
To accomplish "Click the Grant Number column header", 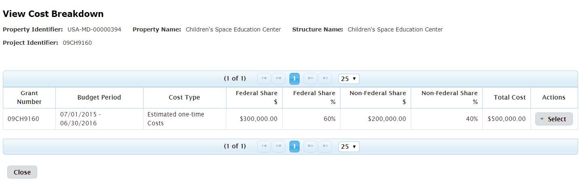I will (29, 98).
